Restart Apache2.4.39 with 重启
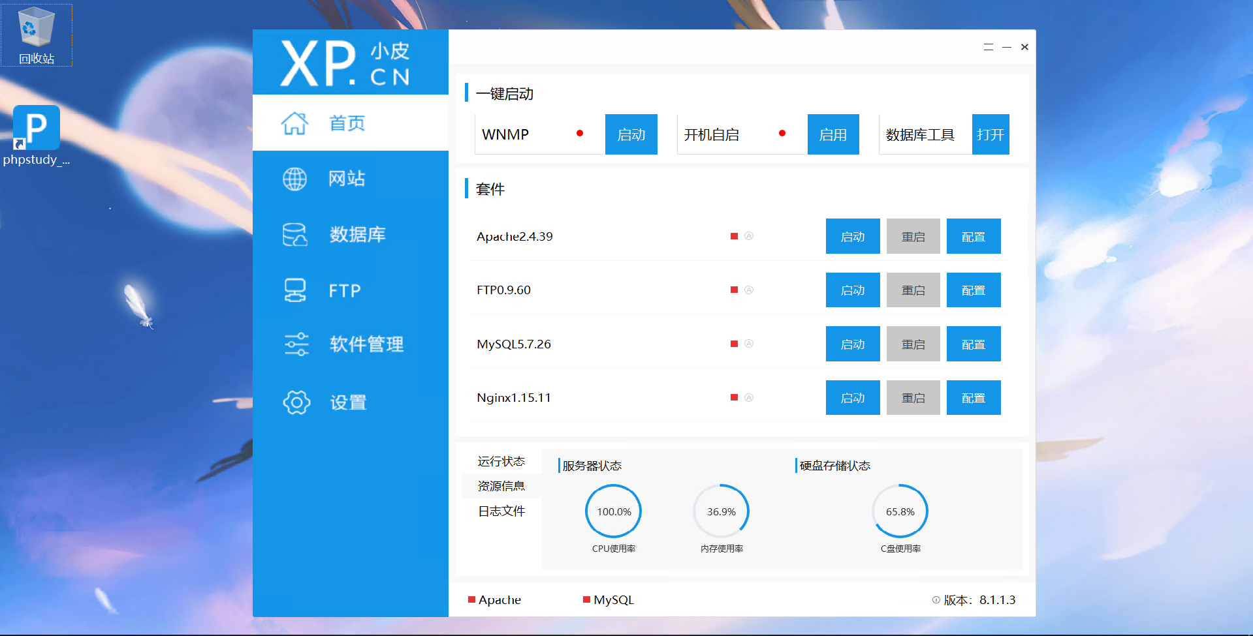This screenshot has height=636, width=1253. 913,236
